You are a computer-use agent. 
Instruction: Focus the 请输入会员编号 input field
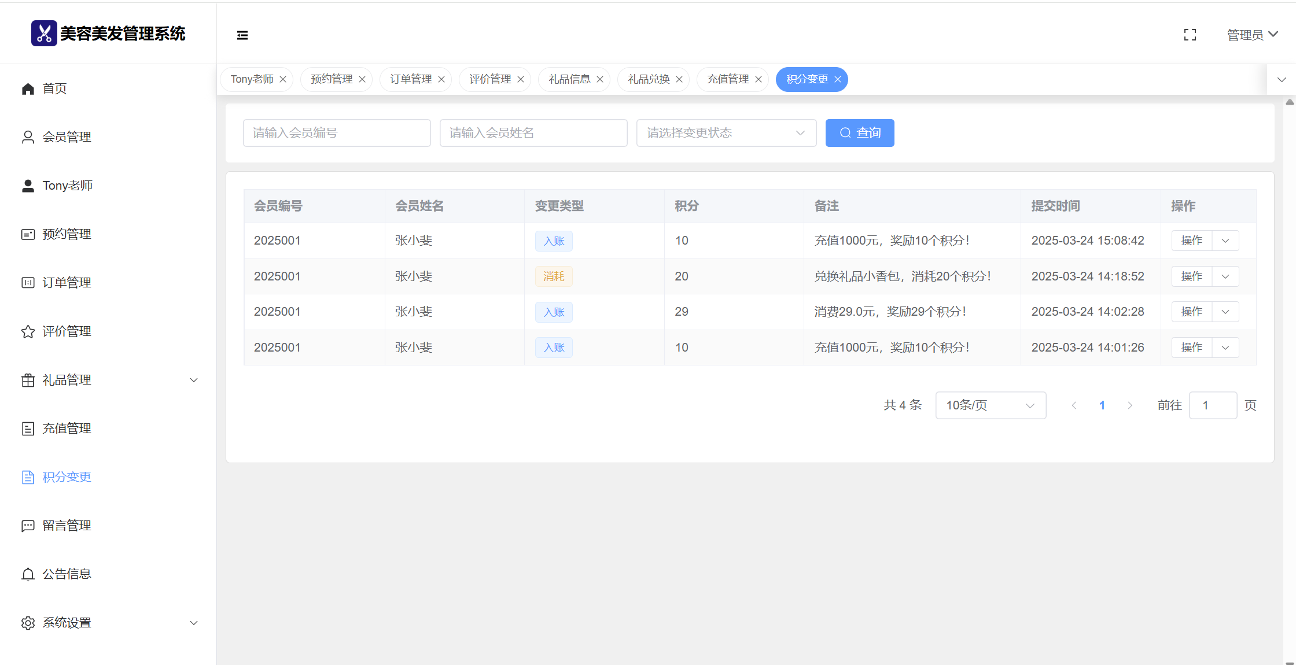coord(337,133)
